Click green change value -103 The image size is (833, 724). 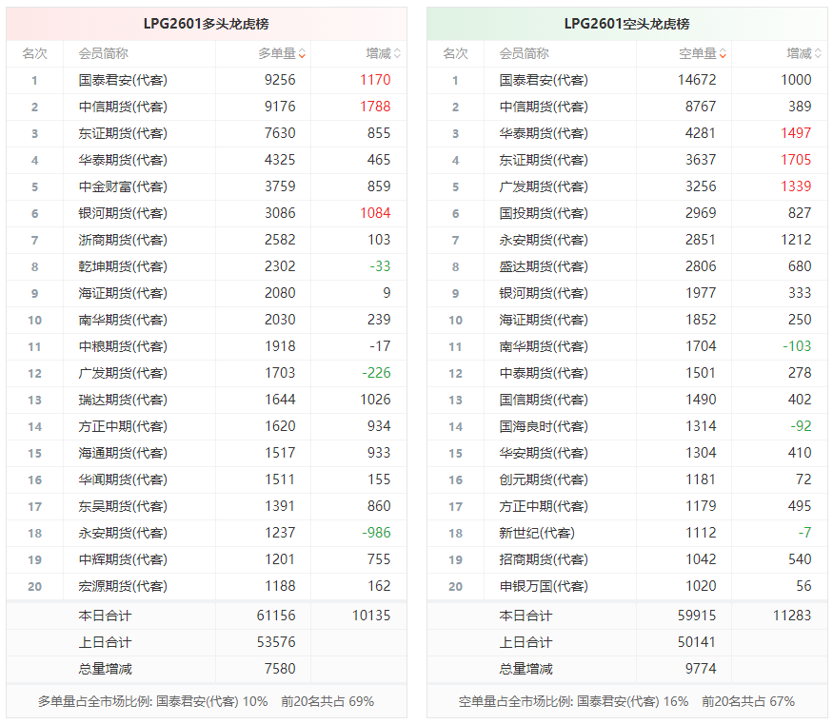click(797, 346)
